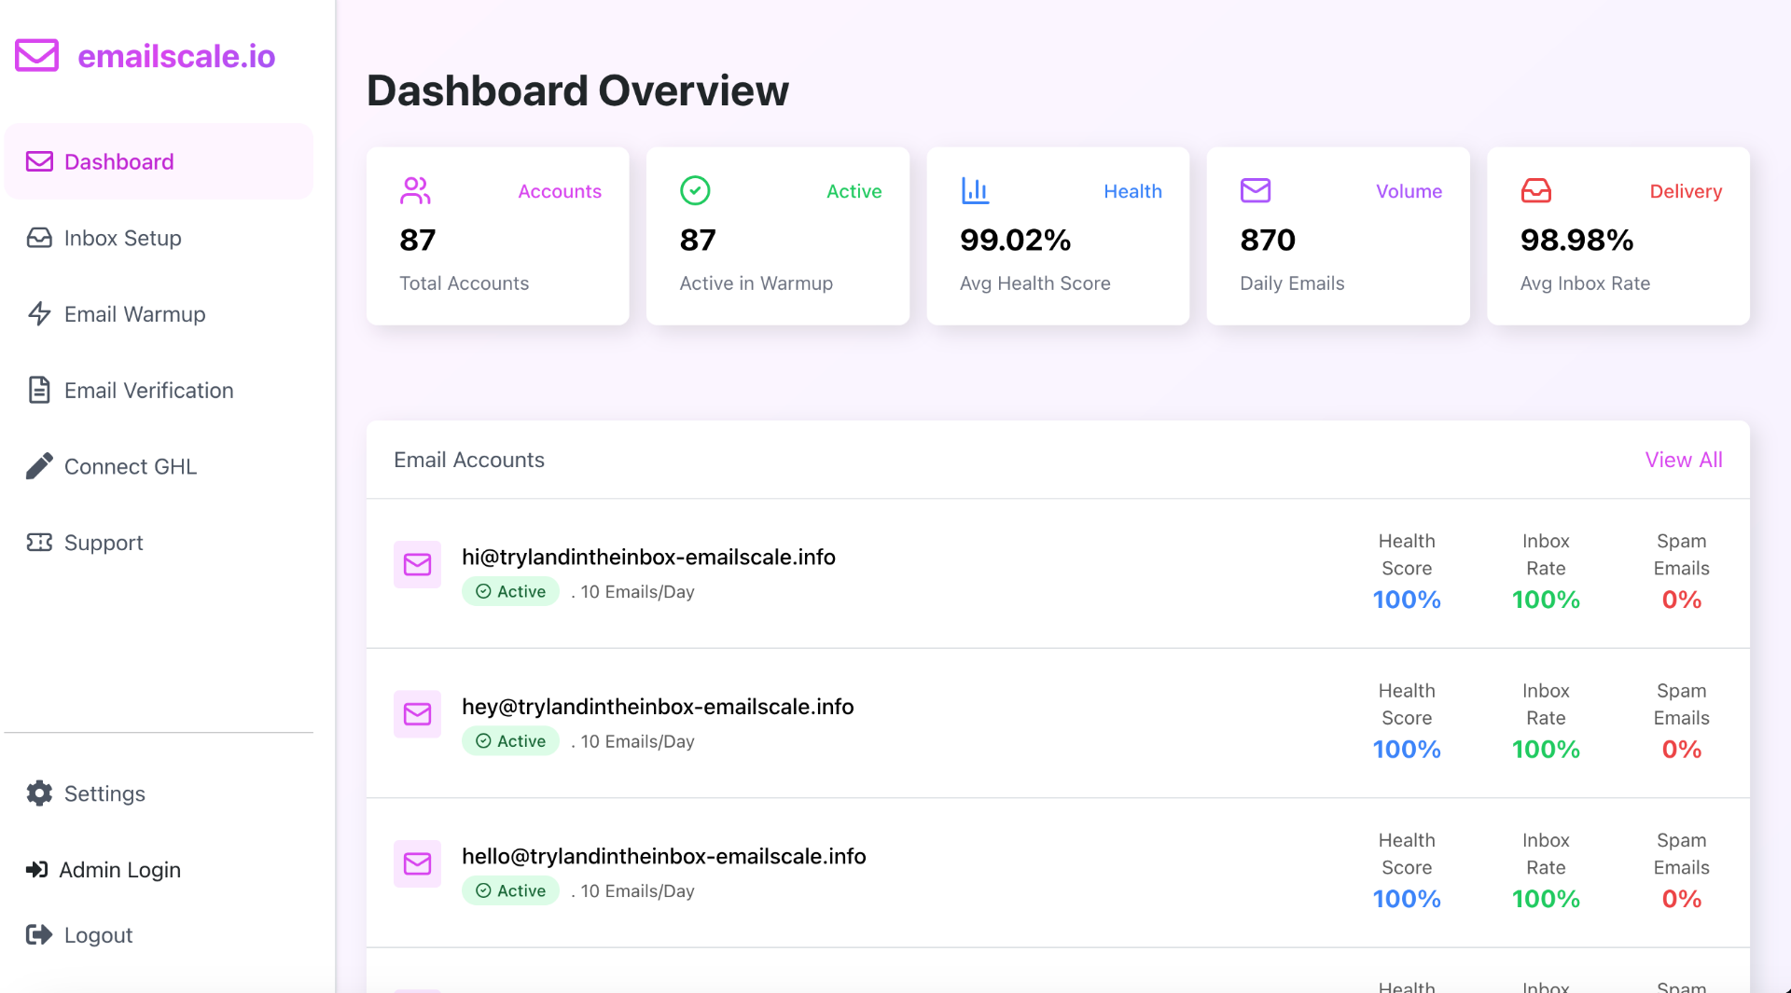Screen dimensions: 1791x993
Task: Click the 98.98% inbox rate value
Action: coord(1576,240)
